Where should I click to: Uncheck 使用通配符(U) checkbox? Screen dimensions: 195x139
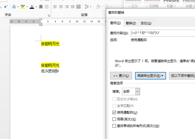click(x=114, y=112)
